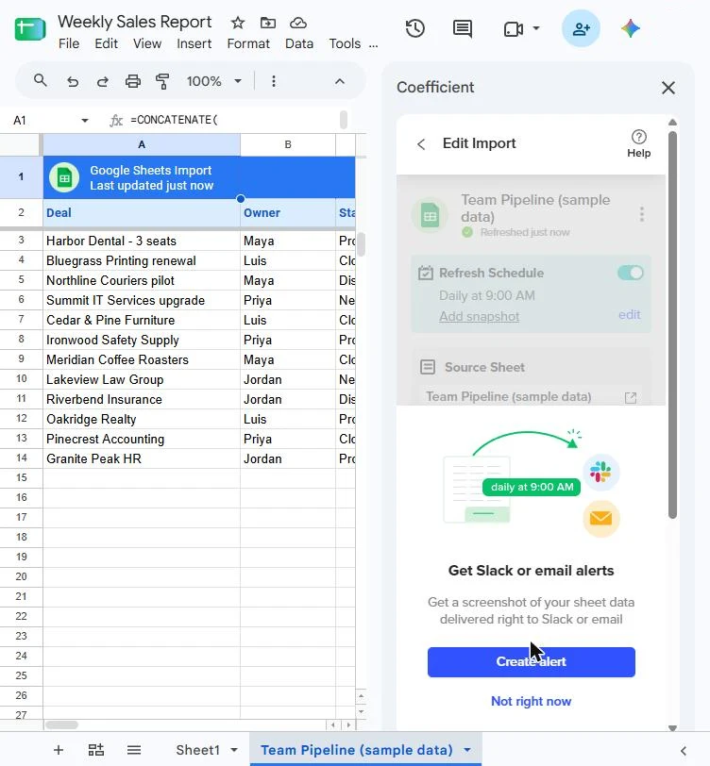Viewport: 710px width, 766px height.
Task: Move the document with the folder icon
Action: tap(268, 23)
